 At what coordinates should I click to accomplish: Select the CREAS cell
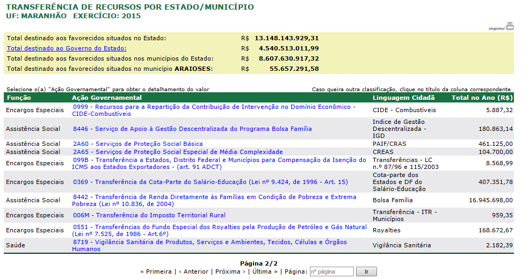[383, 152]
